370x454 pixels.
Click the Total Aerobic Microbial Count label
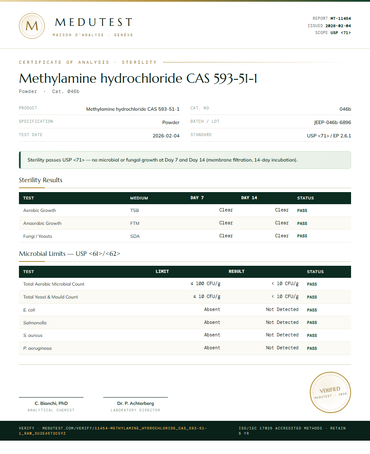[54, 284]
